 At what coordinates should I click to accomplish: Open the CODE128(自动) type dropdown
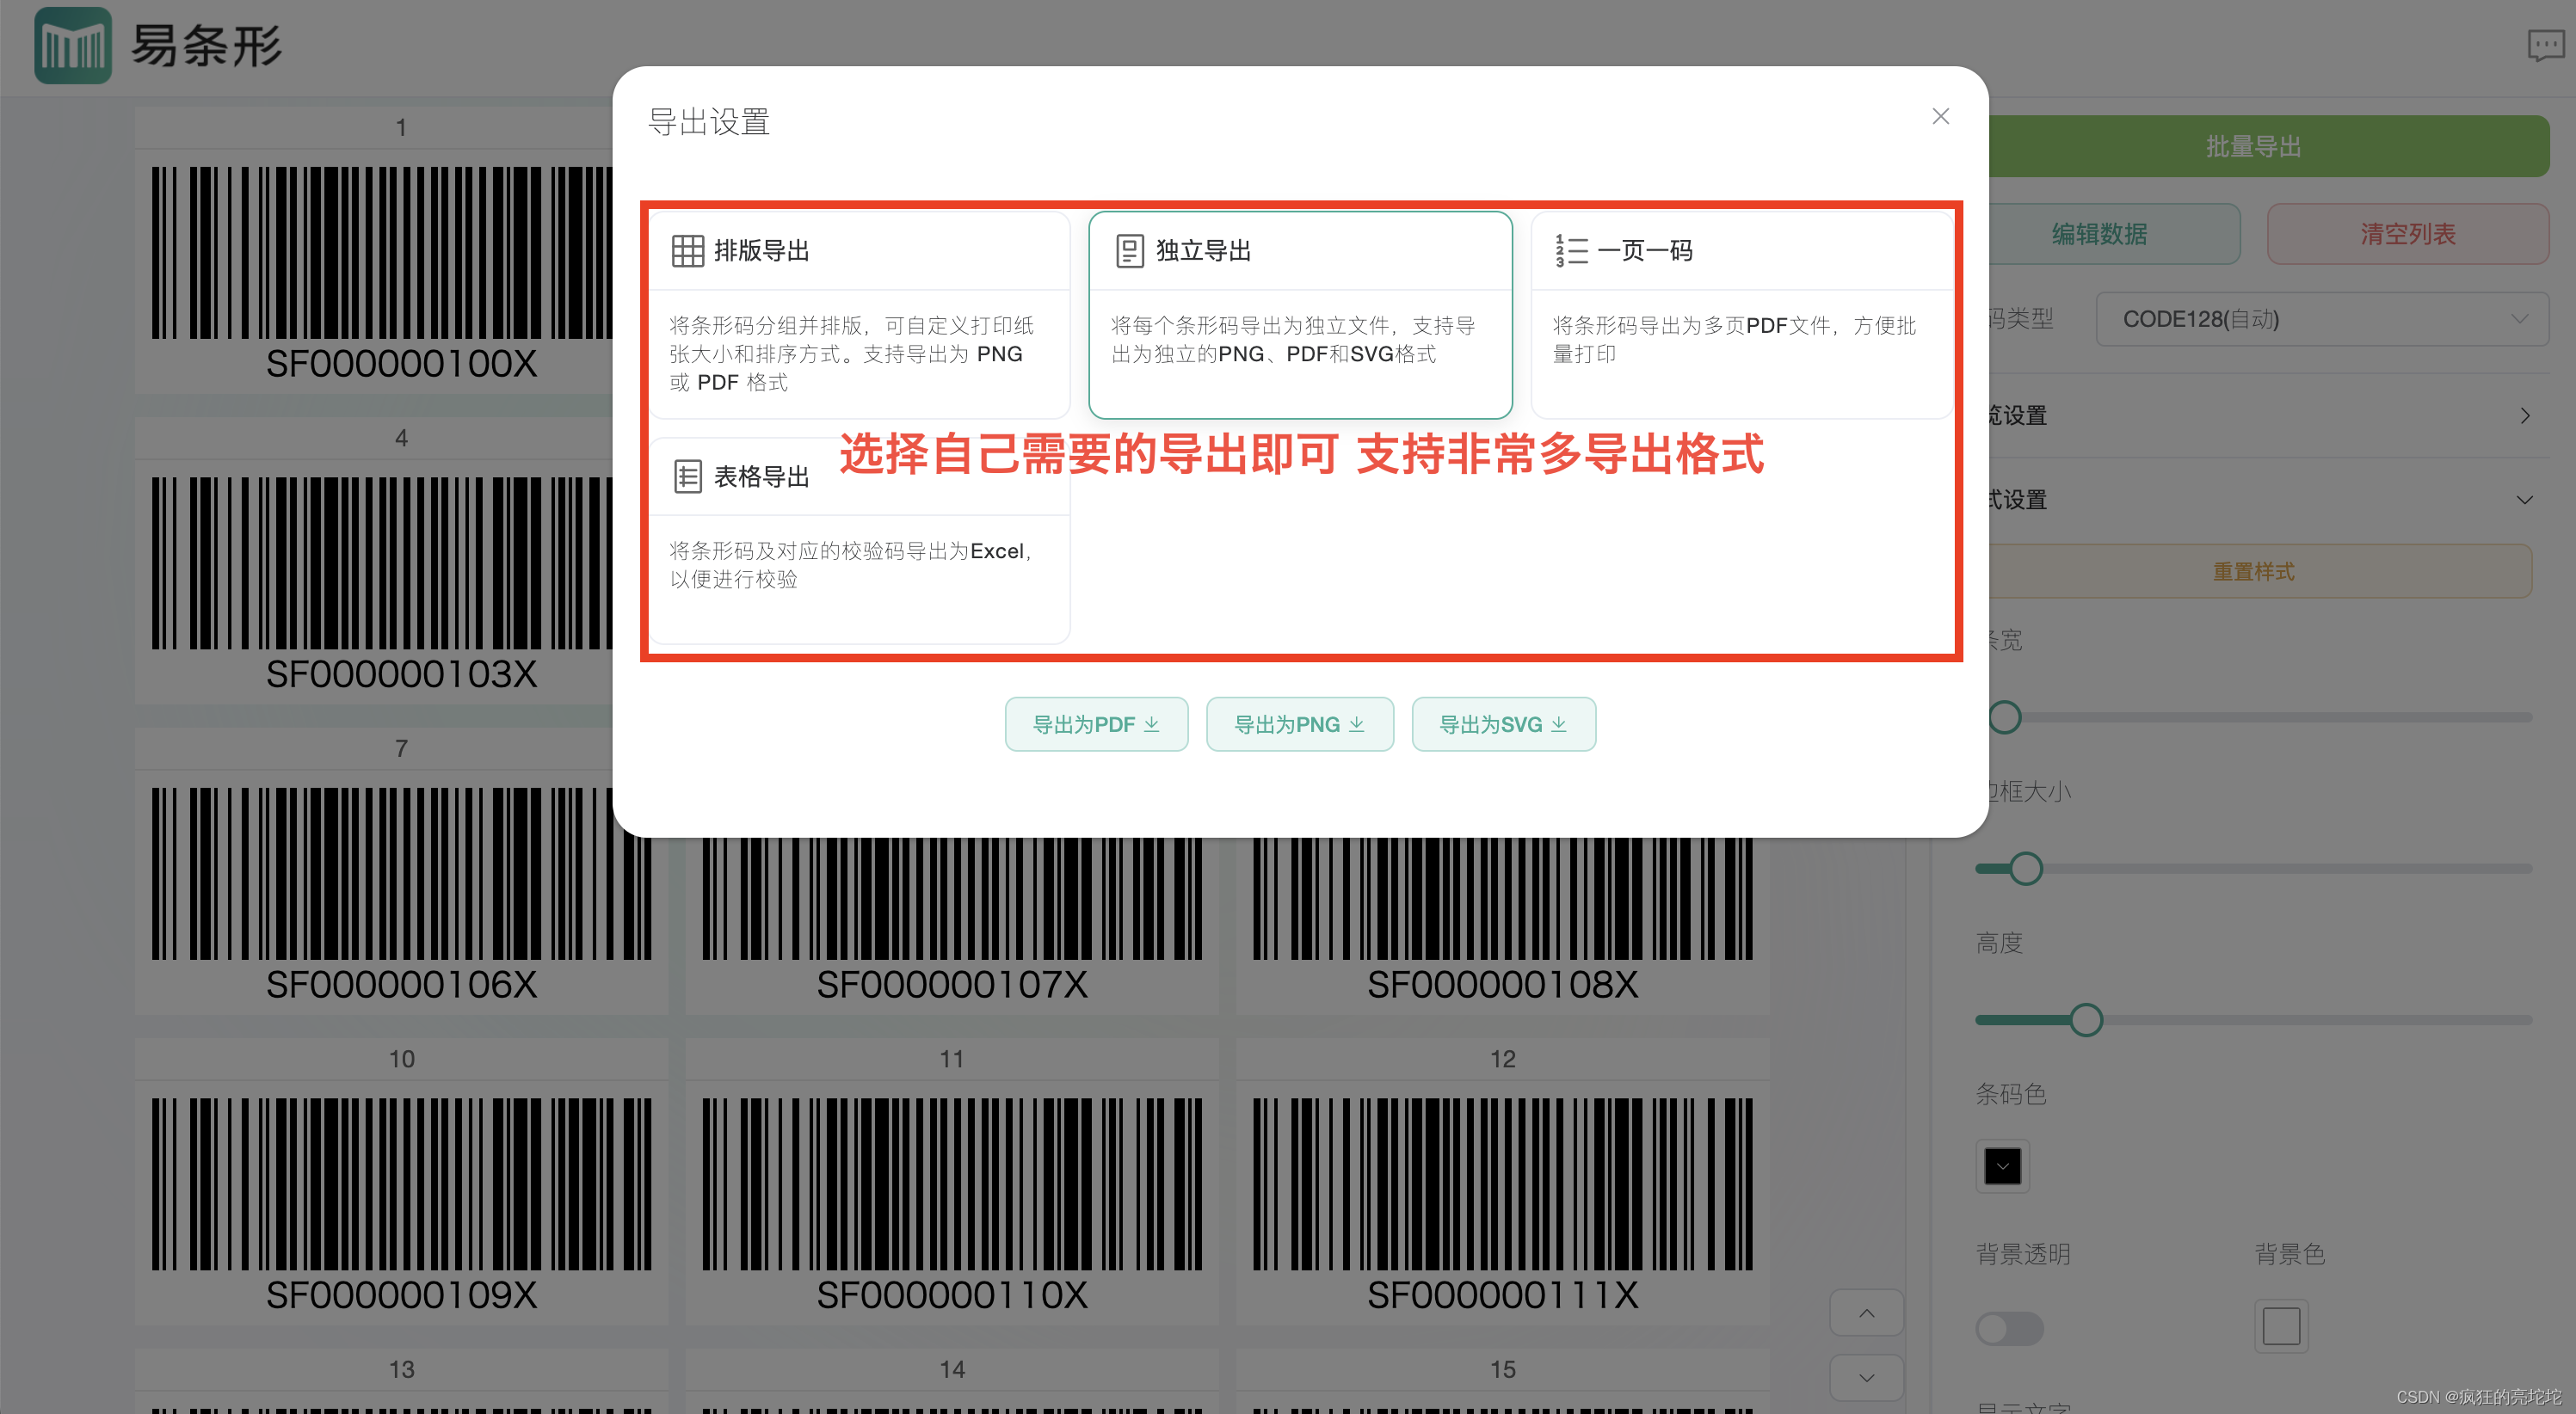pos(2321,319)
